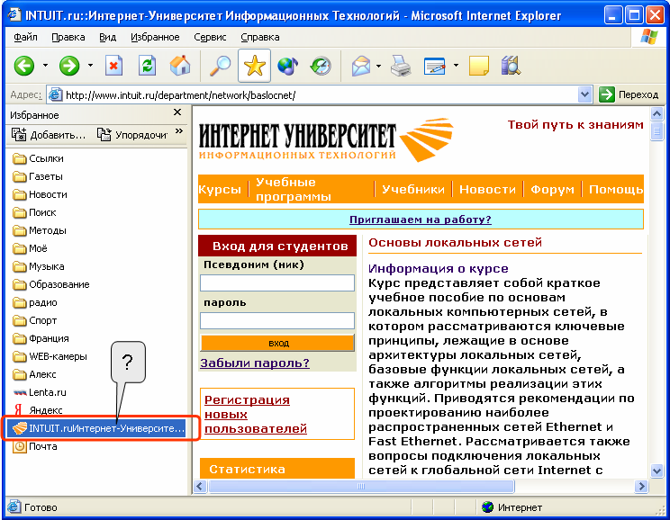The width and height of the screenshot is (670, 520).
Task: Expand the Газеты favorites folder
Action: (38, 176)
